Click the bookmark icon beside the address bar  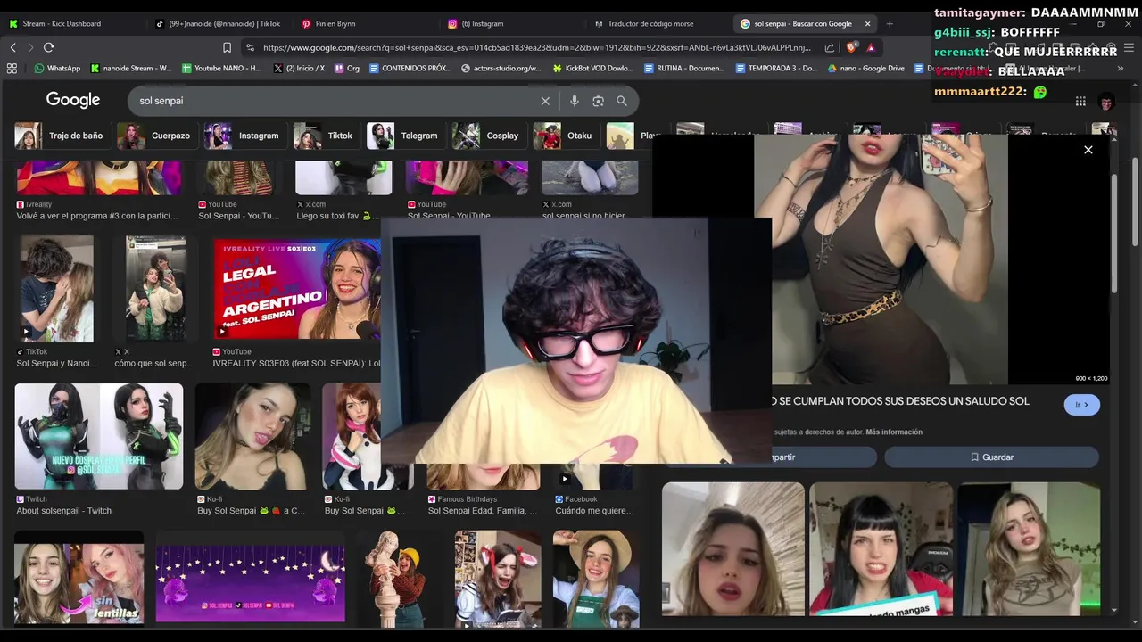point(227,47)
